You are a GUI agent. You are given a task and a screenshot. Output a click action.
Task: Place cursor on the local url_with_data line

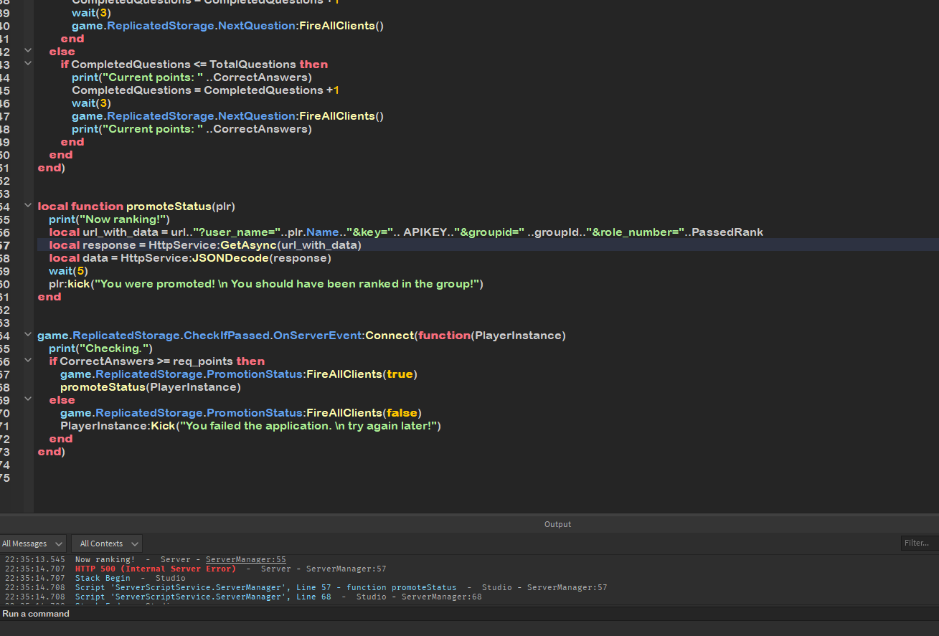[406, 232]
